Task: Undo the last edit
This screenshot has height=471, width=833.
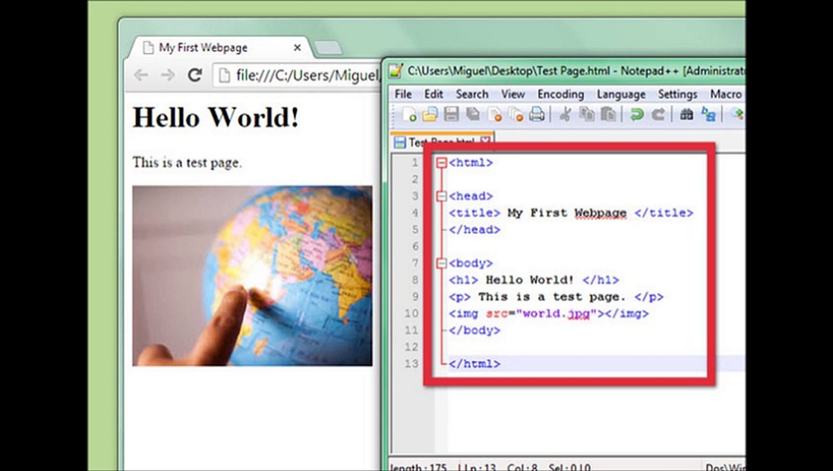Action: (637, 114)
